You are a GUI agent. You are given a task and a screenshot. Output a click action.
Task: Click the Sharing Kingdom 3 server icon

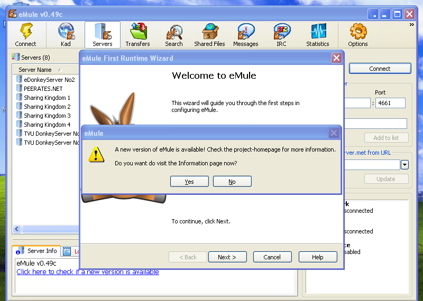tap(19, 115)
